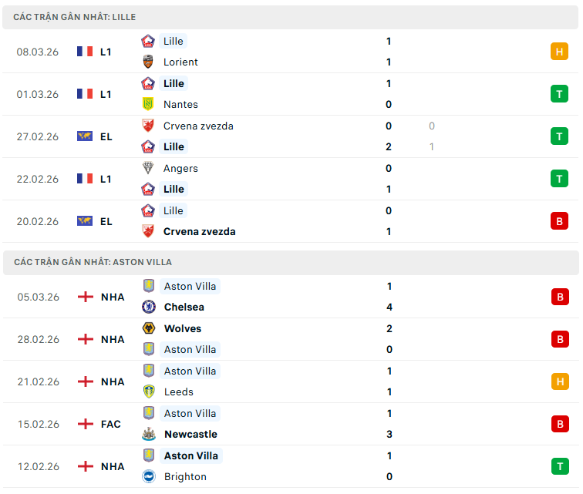Click the Brighton club logo
The width and height of the screenshot is (583, 494).
(149, 476)
